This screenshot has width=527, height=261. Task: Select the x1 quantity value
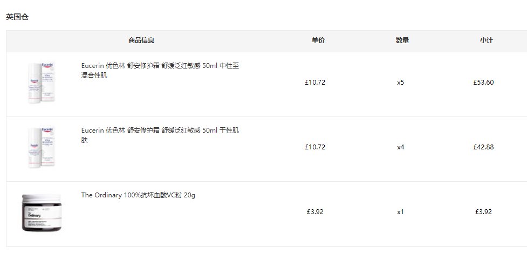[400, 212]
